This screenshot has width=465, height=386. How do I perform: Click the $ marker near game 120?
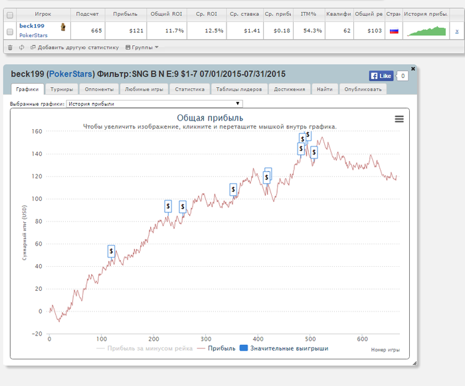[111, 251]
